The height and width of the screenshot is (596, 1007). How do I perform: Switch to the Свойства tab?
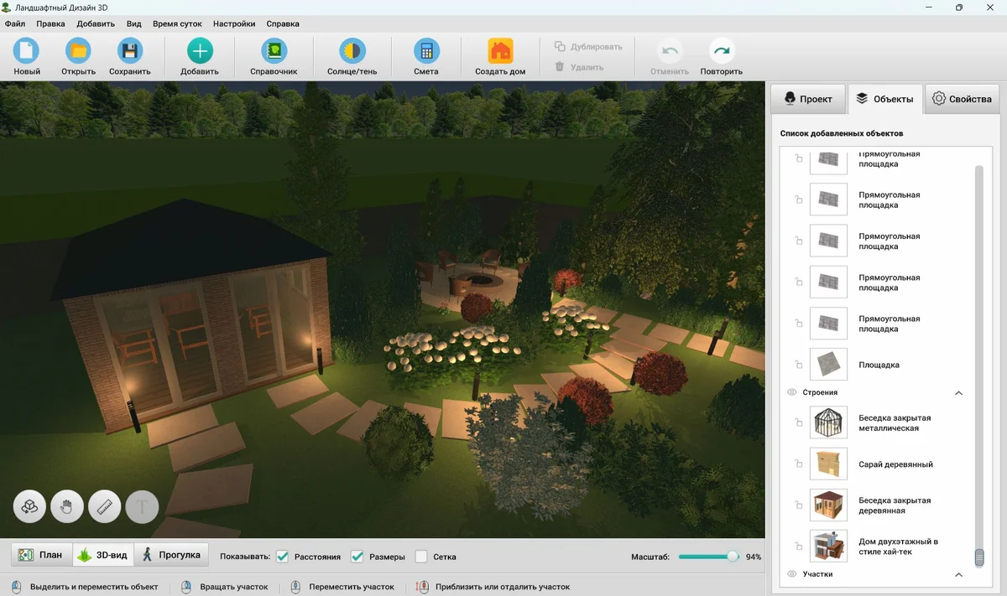point(962,99)
